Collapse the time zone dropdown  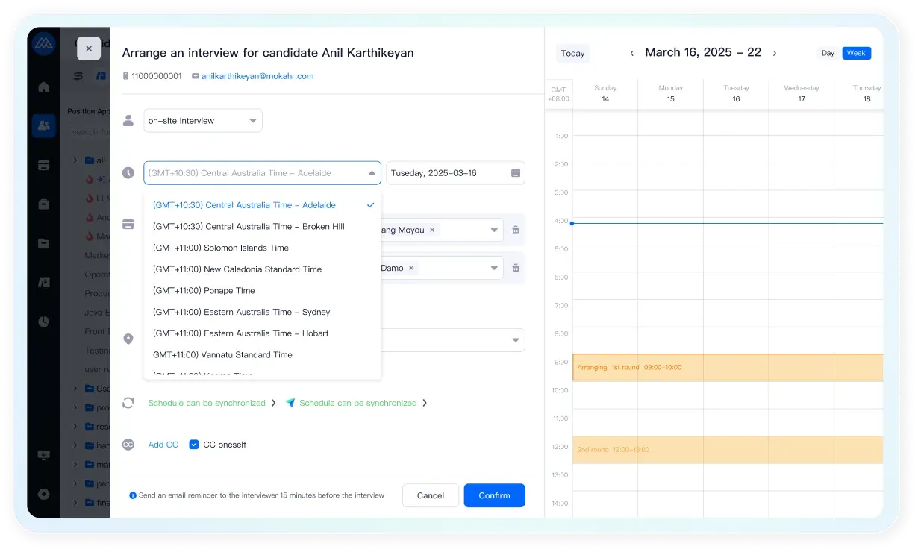point(372,173)
